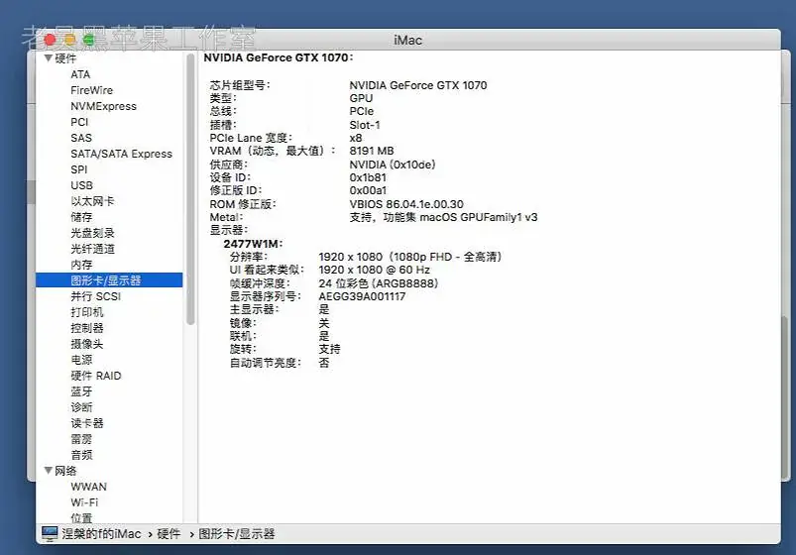Click the Slot-1 value
The image size is (796, 555).
click(365, 125)
